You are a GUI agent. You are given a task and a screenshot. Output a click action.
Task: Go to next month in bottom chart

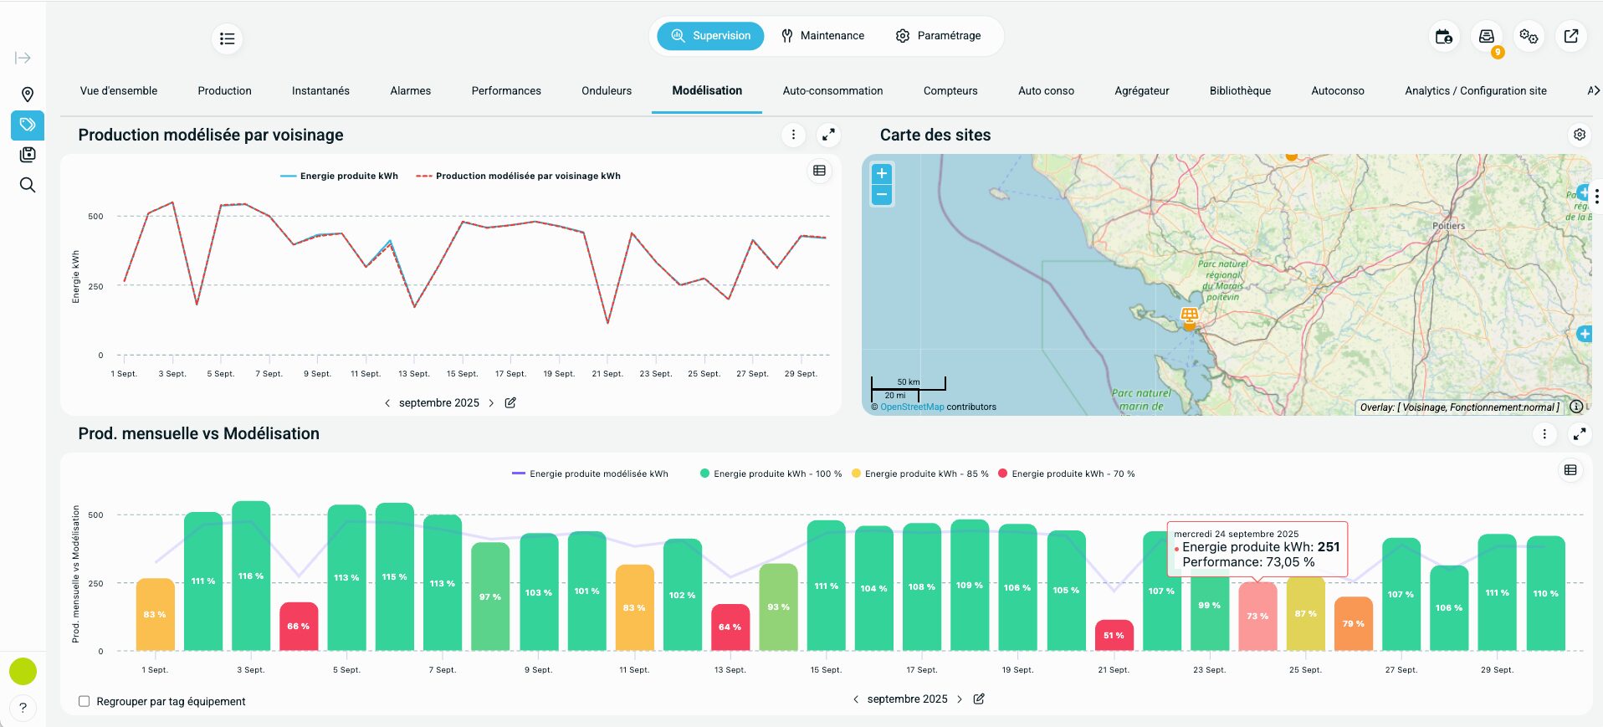960,699
